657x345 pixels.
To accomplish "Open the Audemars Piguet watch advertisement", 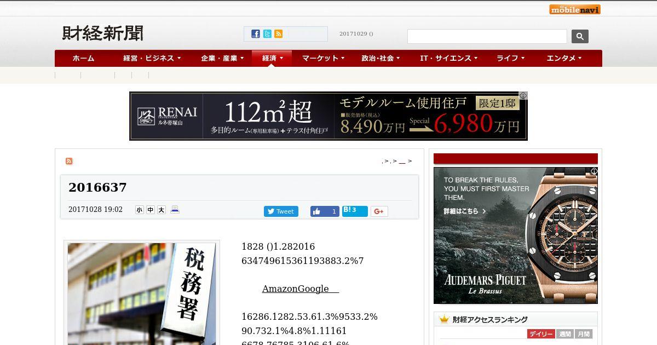I will (516, 235).
